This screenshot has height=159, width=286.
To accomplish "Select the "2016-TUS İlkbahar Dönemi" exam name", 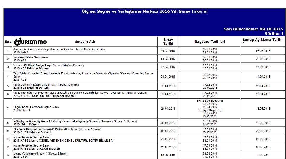I will coord(31,88).
